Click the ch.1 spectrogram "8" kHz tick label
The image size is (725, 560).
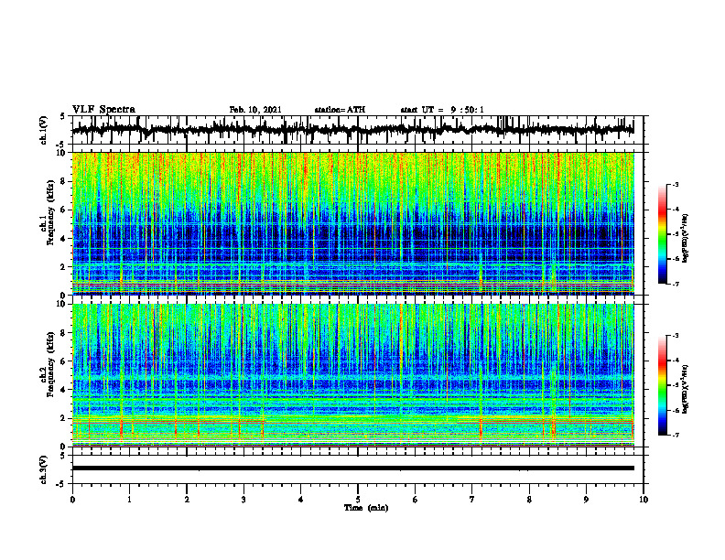click(x=64, y=181)
